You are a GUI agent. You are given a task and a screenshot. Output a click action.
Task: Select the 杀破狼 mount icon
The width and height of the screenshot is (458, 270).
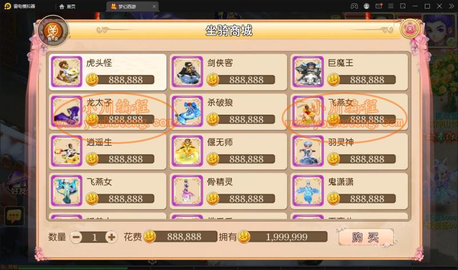coord(187,111)
